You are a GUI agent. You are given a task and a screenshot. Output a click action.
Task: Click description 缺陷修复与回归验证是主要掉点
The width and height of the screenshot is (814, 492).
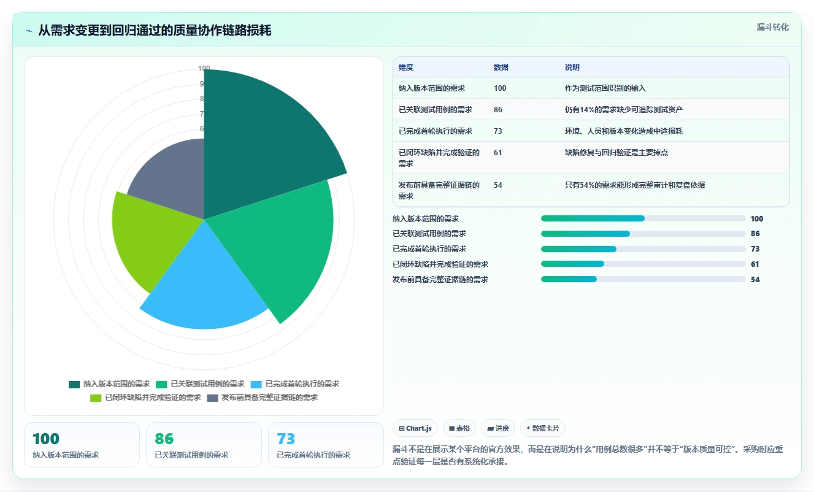coord(616,153)
